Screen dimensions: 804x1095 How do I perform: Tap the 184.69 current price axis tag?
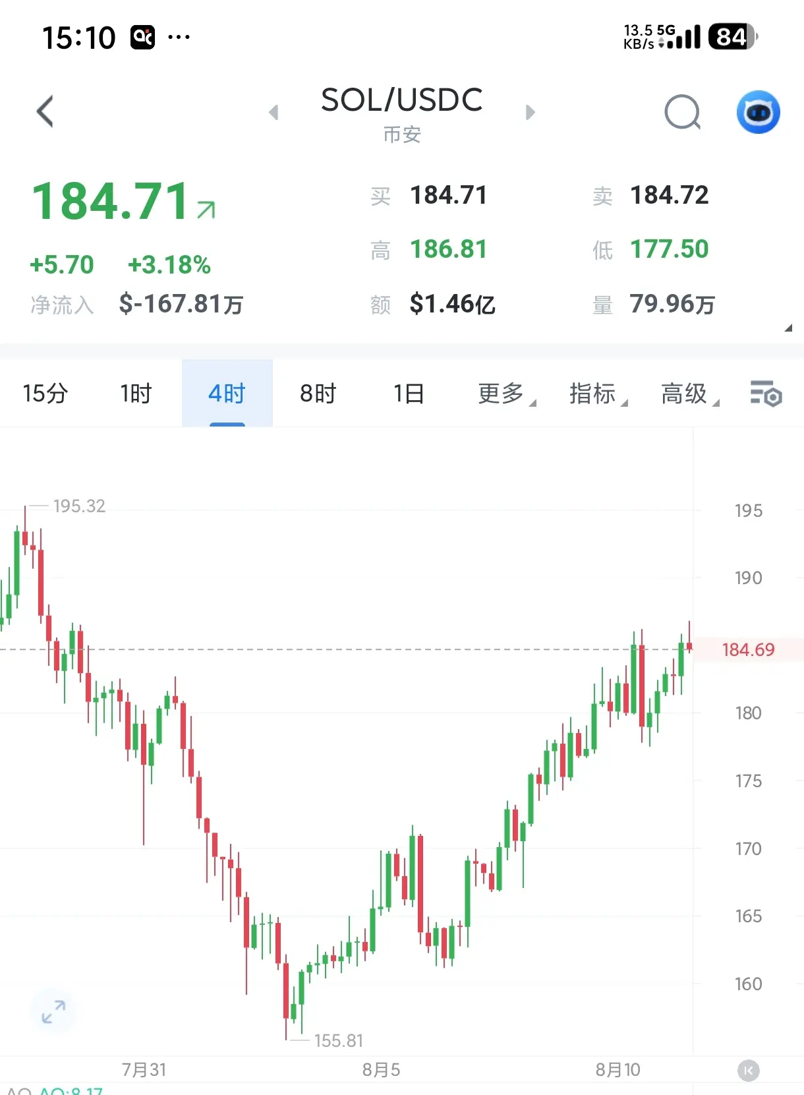pyautogui.click(x=748, y=650)
